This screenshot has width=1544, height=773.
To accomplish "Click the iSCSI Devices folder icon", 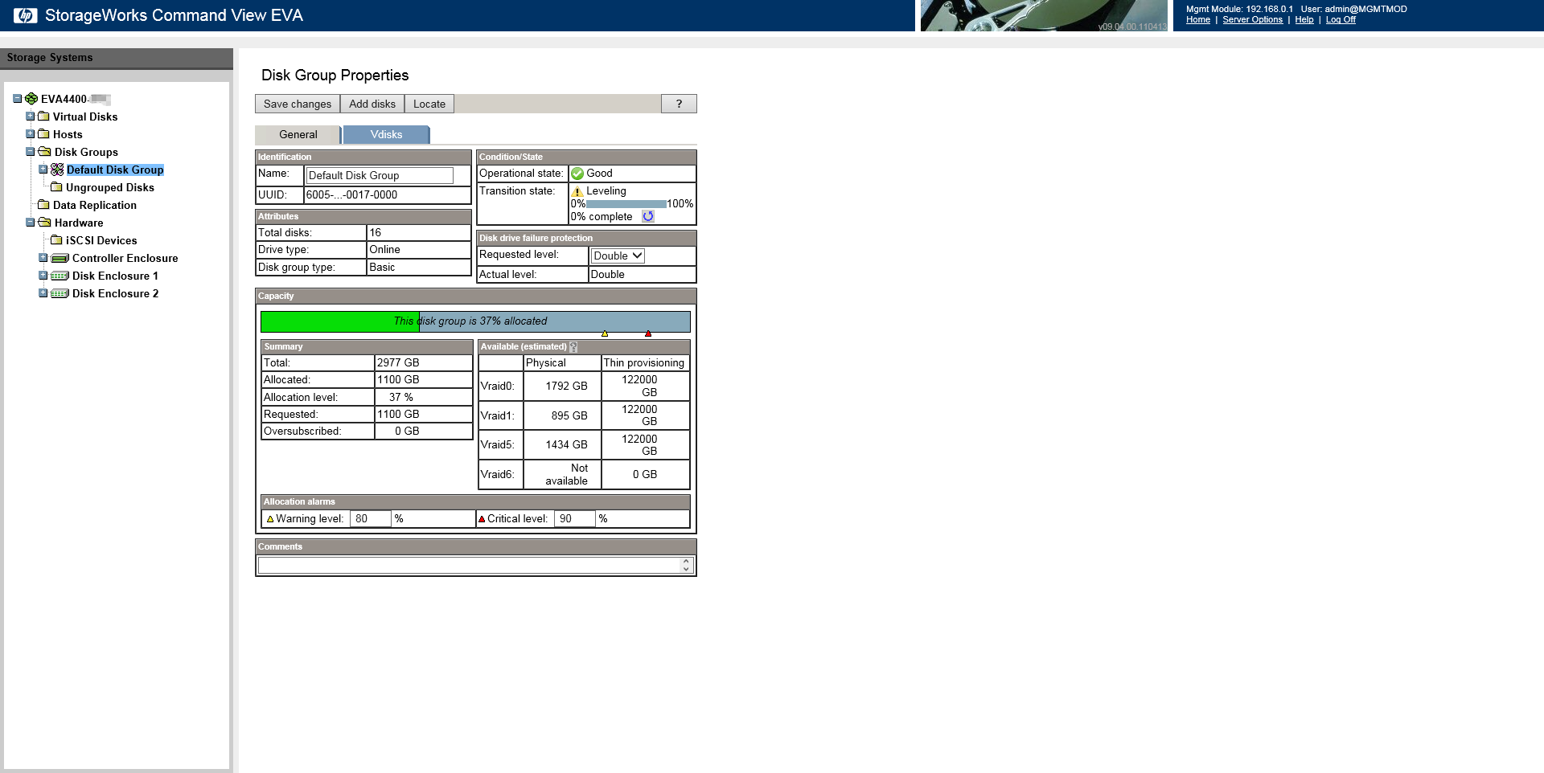I will tap(56, 240).
